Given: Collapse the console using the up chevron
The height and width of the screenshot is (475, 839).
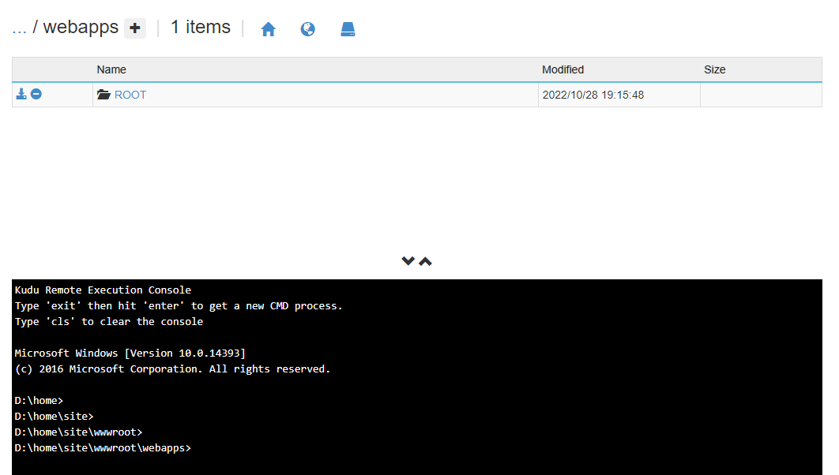Looking at the screenshot, I should coord(425,260).
